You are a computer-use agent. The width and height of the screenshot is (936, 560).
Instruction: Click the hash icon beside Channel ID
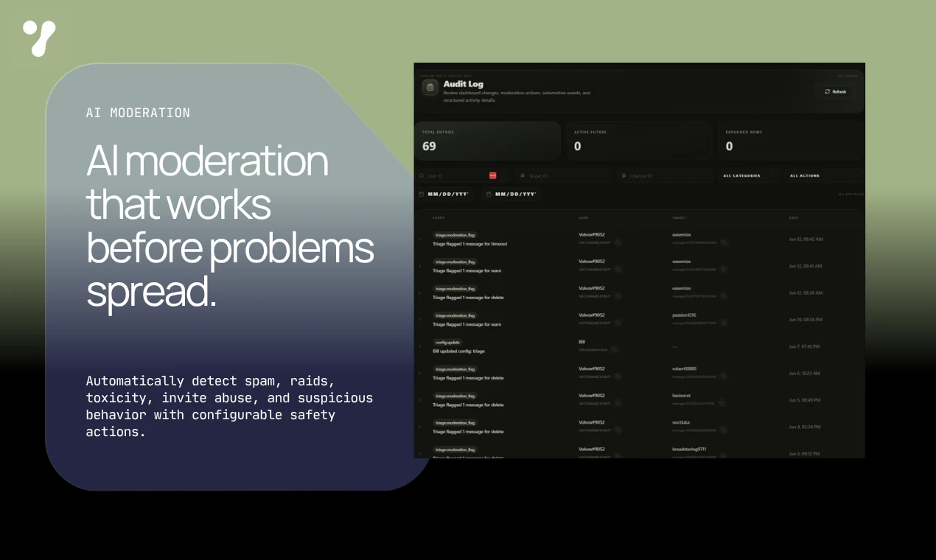624,176
